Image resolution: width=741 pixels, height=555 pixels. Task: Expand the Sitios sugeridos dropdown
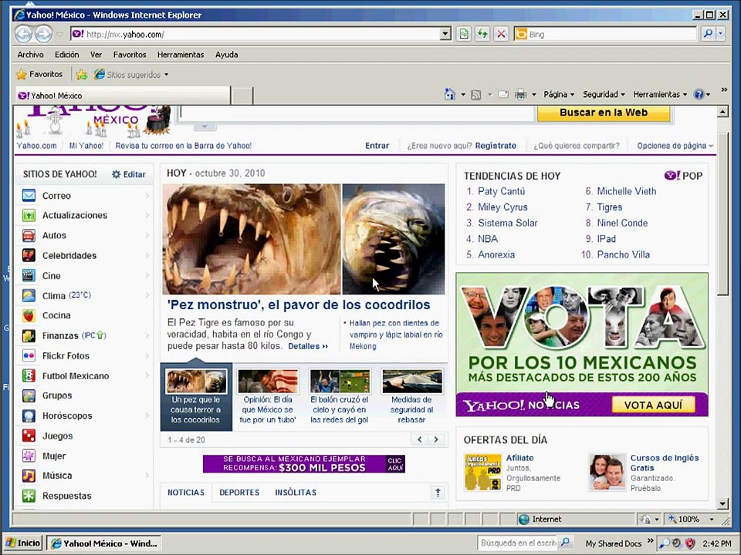(167, 75)
